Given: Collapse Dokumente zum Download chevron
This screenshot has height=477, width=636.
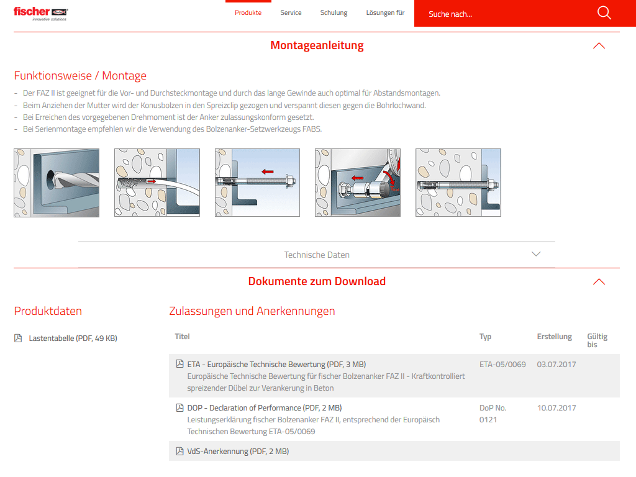Looking at the screenshot, I should [x=599, y=281].
